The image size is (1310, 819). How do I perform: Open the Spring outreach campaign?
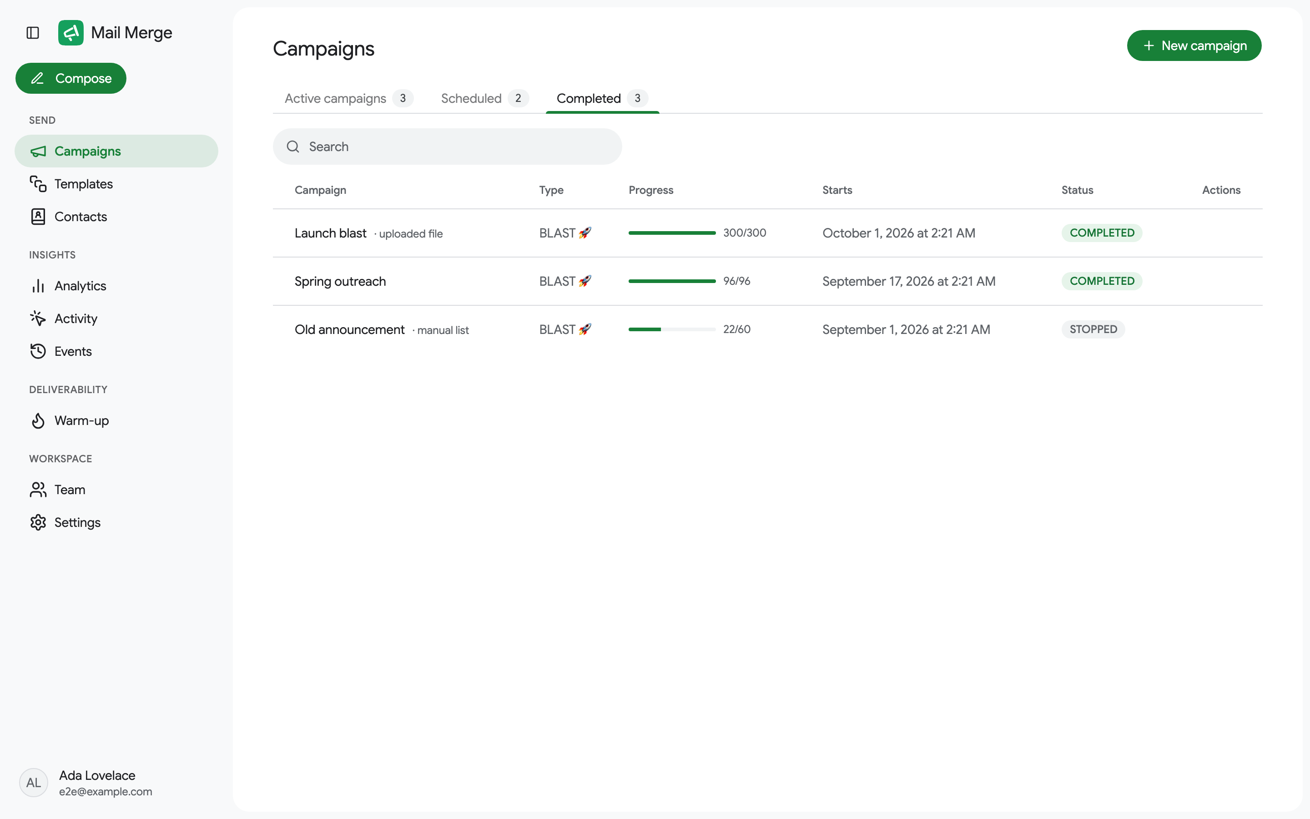[340, 282]
